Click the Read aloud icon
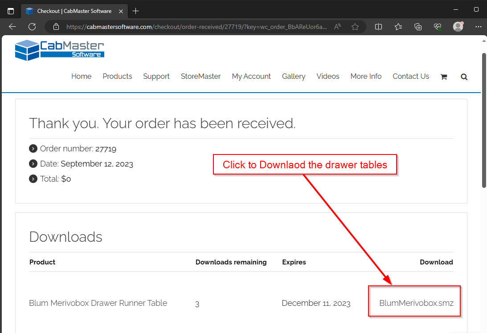The width and height of the screenshot is (487, 333). pos(337,27)
